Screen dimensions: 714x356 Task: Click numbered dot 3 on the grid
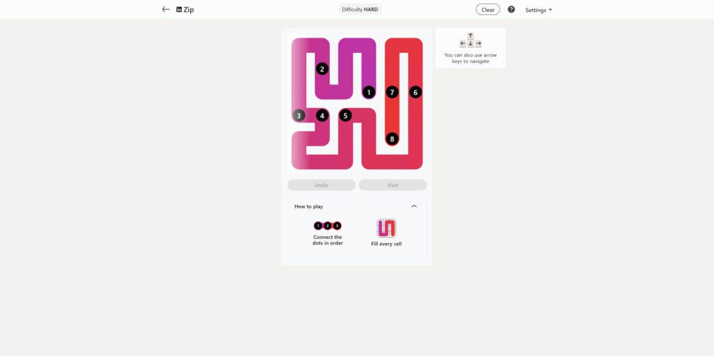(x=298, y=116)
